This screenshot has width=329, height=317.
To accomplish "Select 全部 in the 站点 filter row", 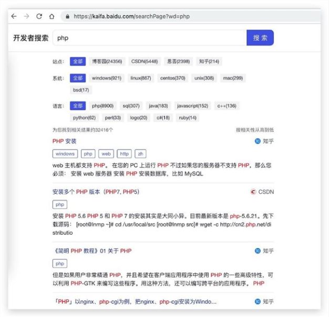I will point(78,62).
